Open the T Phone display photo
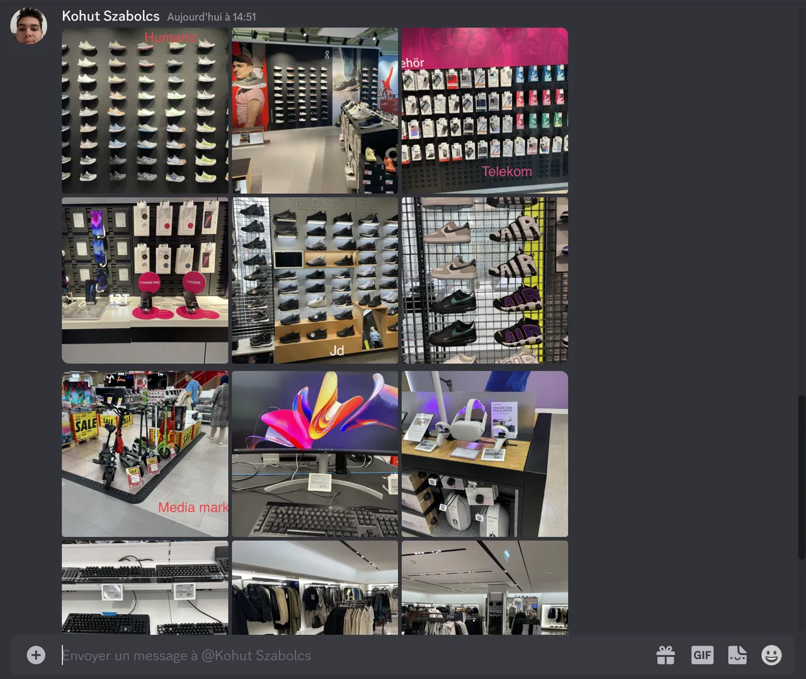The height and width of the screenshot is (679, 806). pos(145,281)
